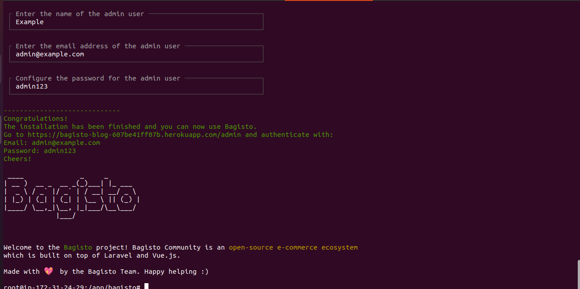
Task: Click 'Enter the email address of the admin user' label
Action: (x=98, y=46)
